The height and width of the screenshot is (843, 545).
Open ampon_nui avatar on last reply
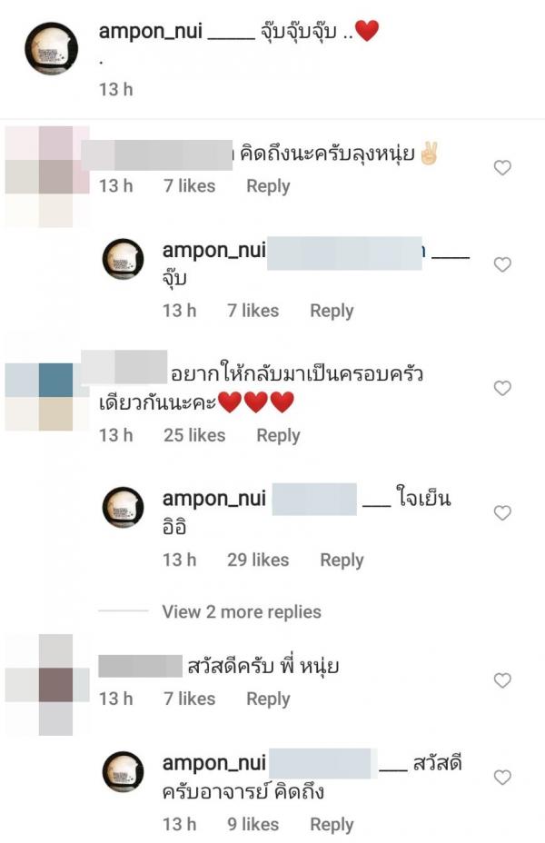click(124, 772)
